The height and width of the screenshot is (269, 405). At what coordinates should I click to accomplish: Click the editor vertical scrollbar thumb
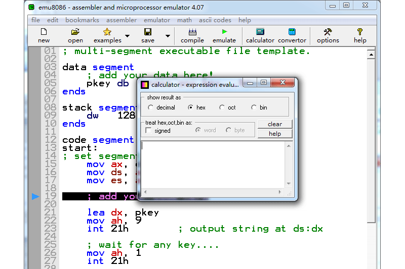pos(371,140)
